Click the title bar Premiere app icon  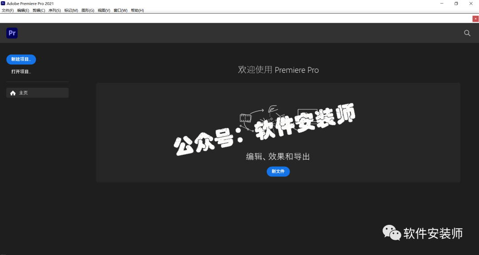pyautogui.click(x=3, y=4)
